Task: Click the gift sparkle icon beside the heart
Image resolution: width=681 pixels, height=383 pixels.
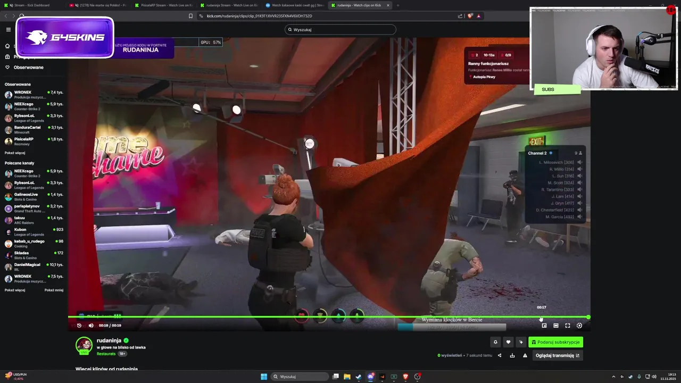Action: (x=521, y=342)
